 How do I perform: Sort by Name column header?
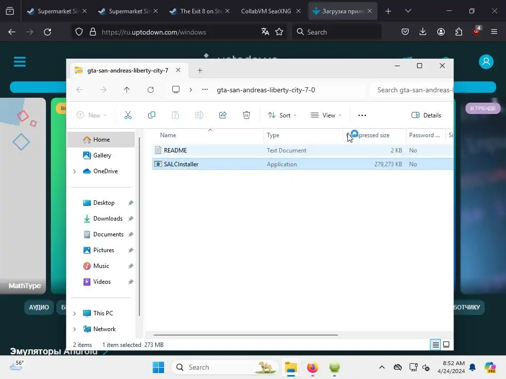point(208,135)
